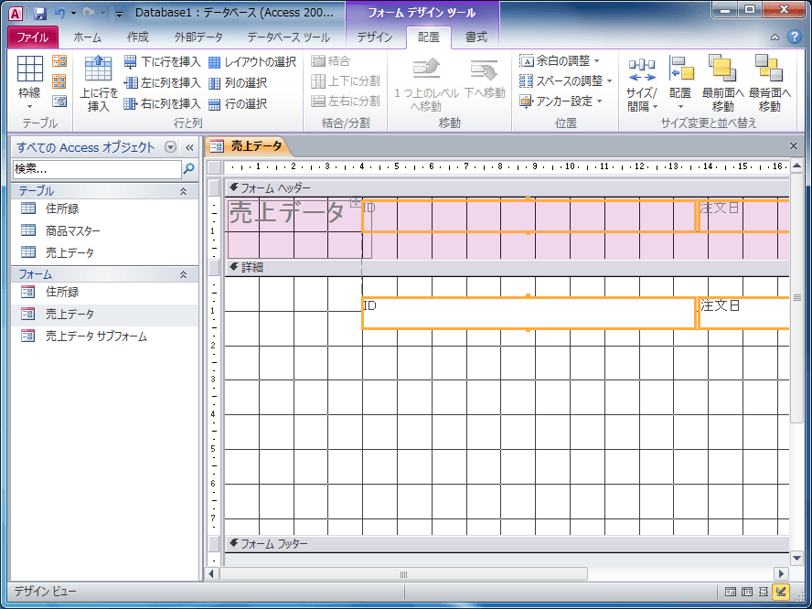Click 1つ上のレベルへ移動 move up
Image resolution: width=812 pixels, height=609 pixels.
click(x=426, y=84)
